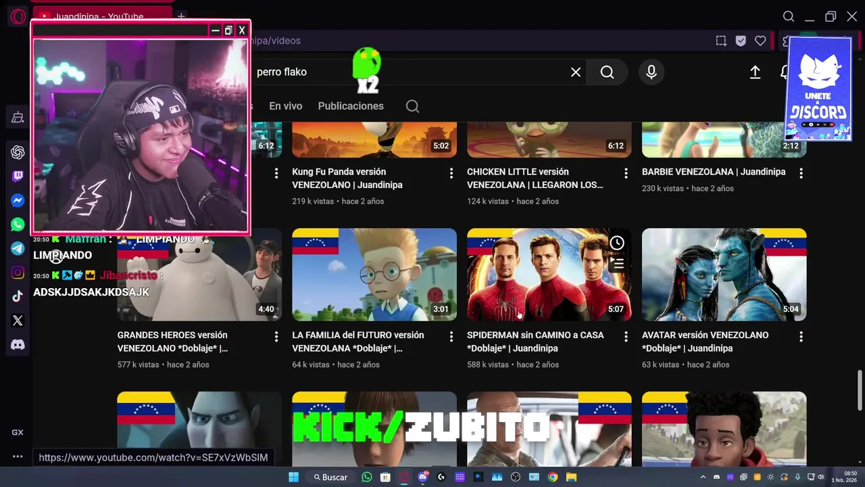865x487 pixels.
Task: Open AVATAR versión VENEZOLANO title link
Action: coord(705,342)
